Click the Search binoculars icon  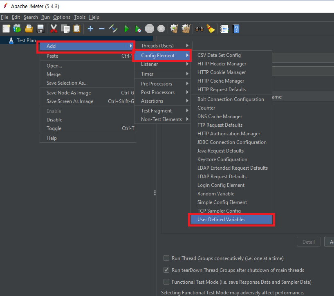coord(200,29)
